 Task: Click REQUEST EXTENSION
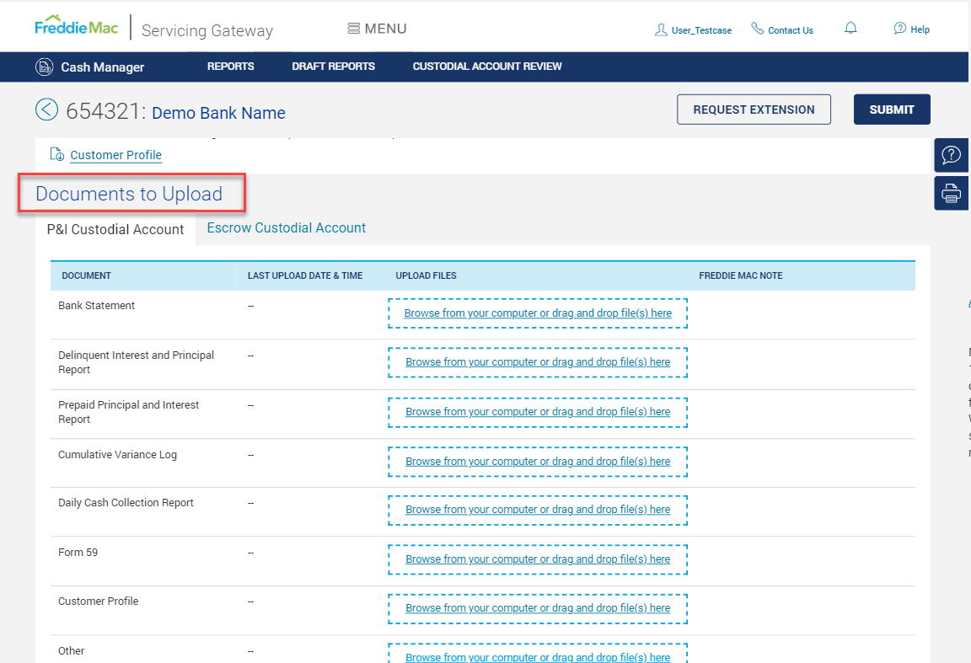(754, 109)
